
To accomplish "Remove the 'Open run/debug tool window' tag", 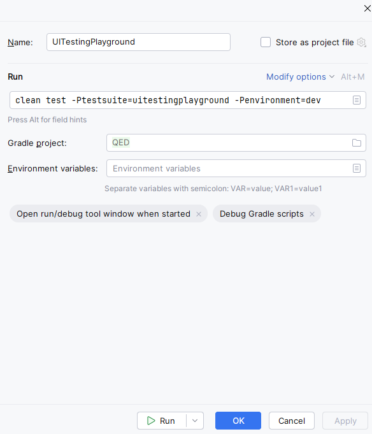I will coord(199,214).
